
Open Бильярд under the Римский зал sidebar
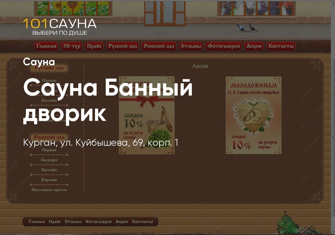(x=49, y=160)
